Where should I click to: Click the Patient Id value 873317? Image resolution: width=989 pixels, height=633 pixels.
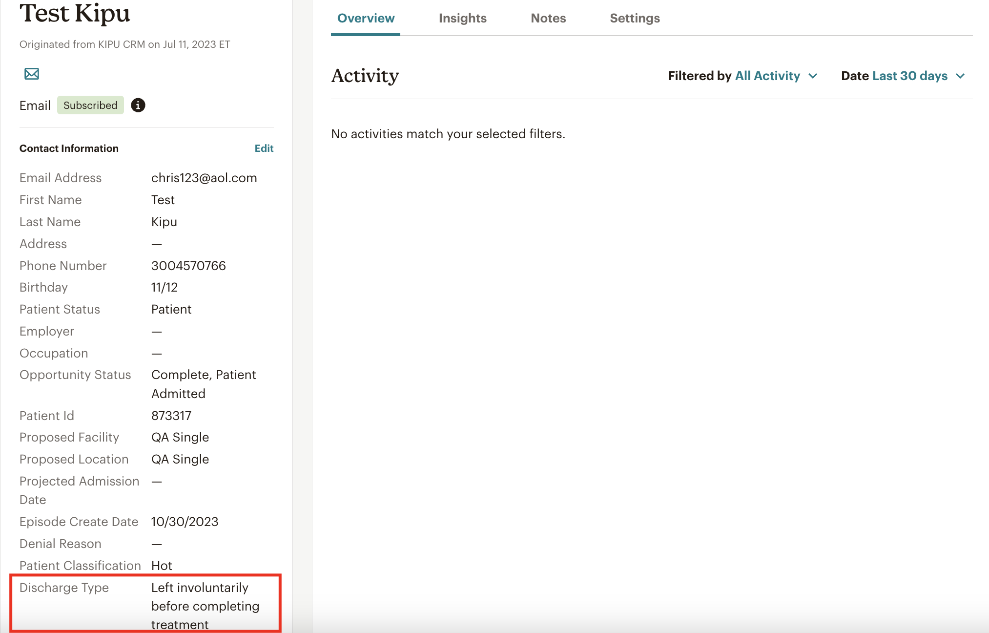[x=171, y=416]
